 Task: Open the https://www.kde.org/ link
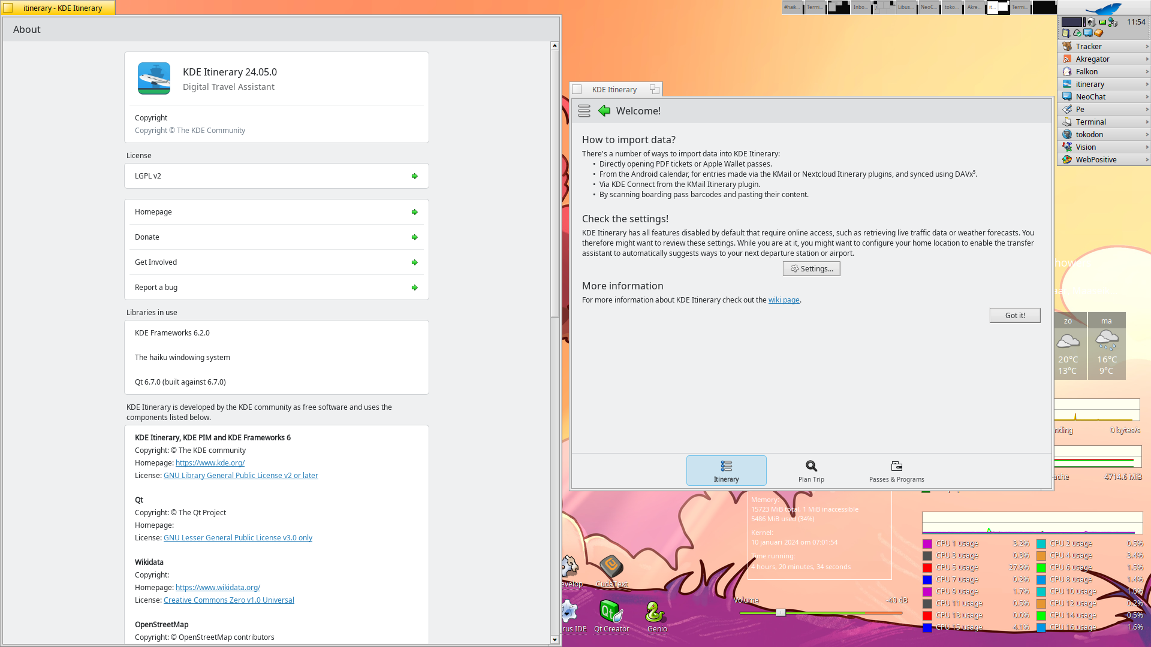click(210, 463)
